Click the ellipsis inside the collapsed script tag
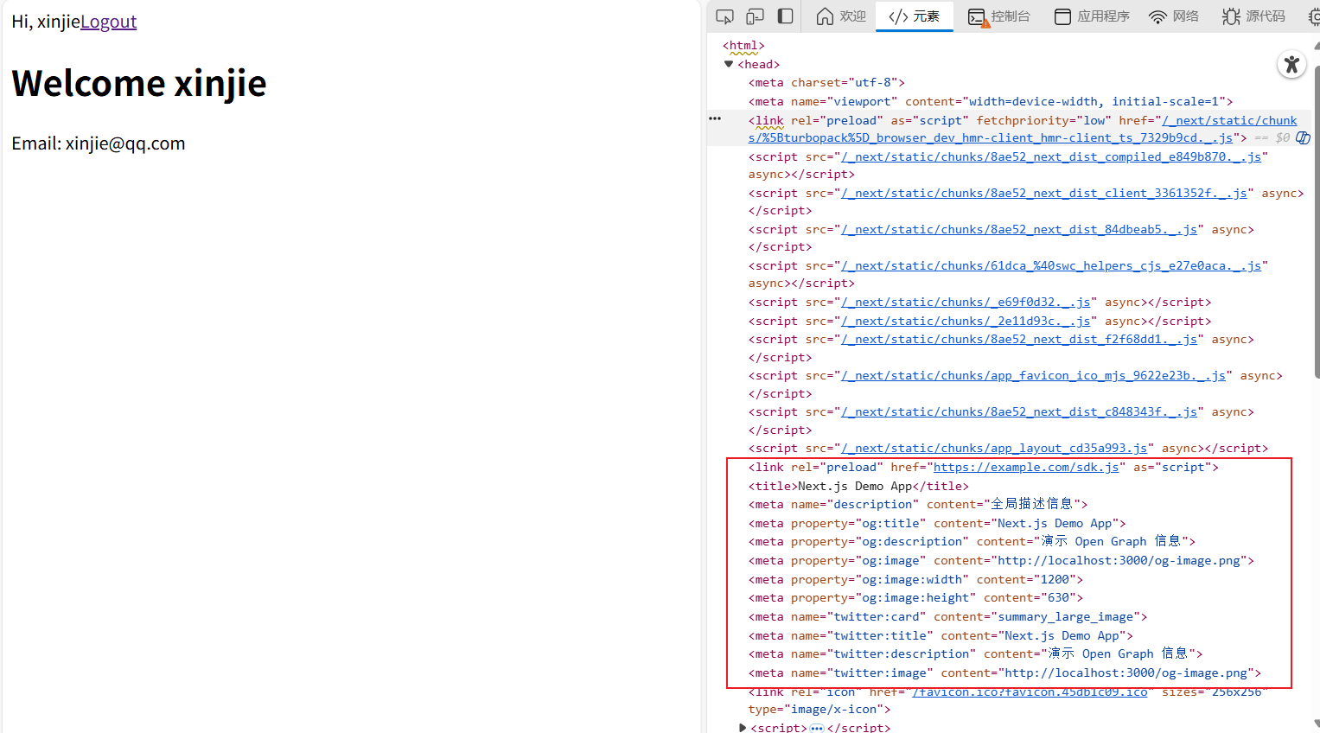The height and width of the screenshot is (733, 1320). point(817,728)
